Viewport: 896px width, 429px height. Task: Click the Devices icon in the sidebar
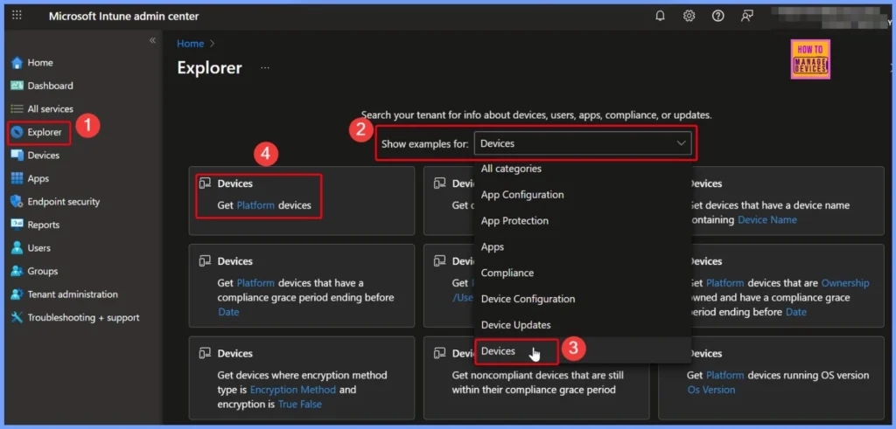(x=17, y=156)
